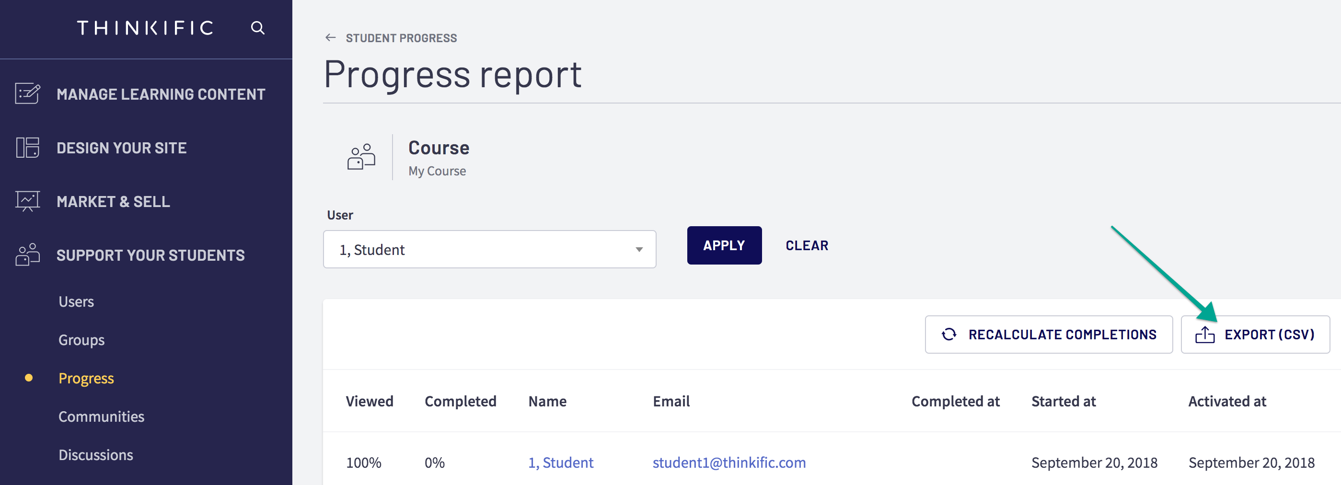The height and width of the screenshot is (485, 1341).
Task: Open the User dropdown showing 1, Student
Action: [489, 249]
